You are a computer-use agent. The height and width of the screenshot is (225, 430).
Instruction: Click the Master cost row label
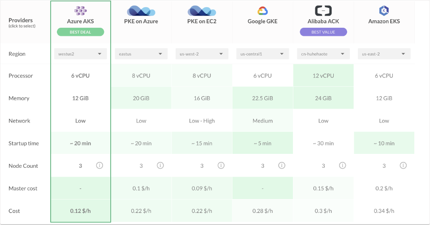pos(23,188)
